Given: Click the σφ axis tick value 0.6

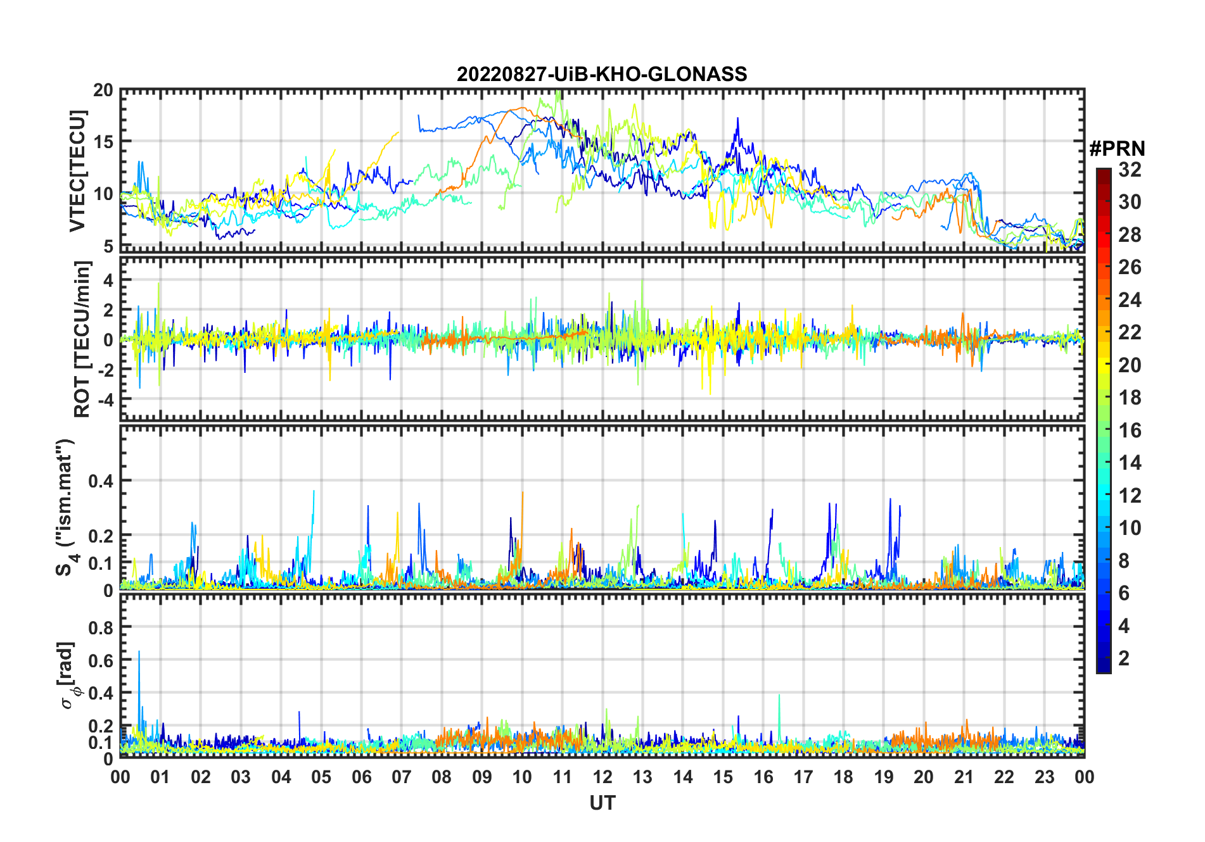Looking at the screenshot, I should (x=101, y=661).
